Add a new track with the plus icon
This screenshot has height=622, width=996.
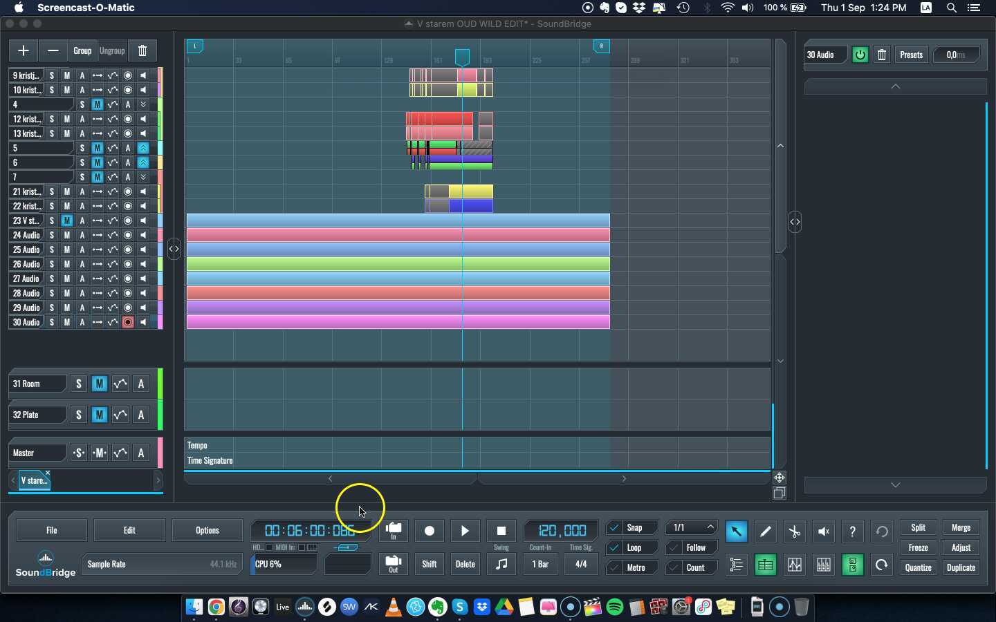(23, 50)
